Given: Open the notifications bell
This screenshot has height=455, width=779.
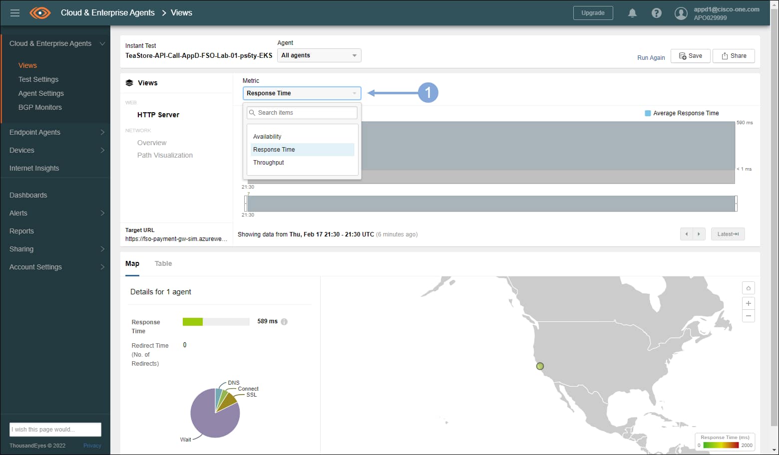Looking at the screenshot, I should pos(632,13).
